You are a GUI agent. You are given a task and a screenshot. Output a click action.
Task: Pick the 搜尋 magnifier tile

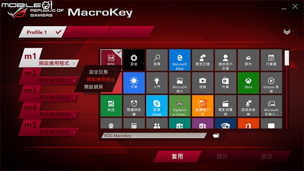(x=157, y=60)
